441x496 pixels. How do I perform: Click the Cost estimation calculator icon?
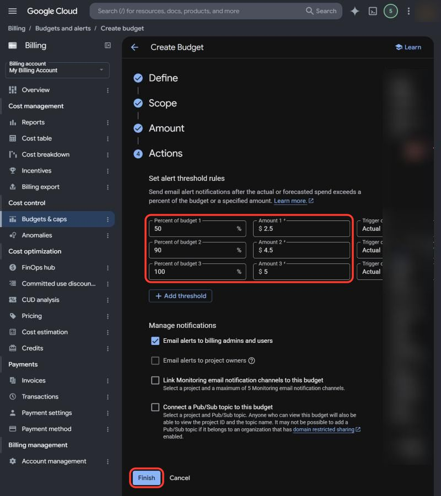pos(13,332)
